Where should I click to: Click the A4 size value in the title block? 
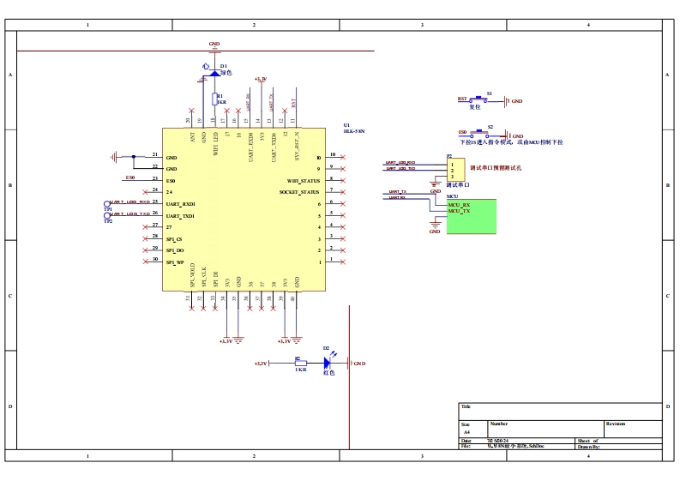click(466, 432)
